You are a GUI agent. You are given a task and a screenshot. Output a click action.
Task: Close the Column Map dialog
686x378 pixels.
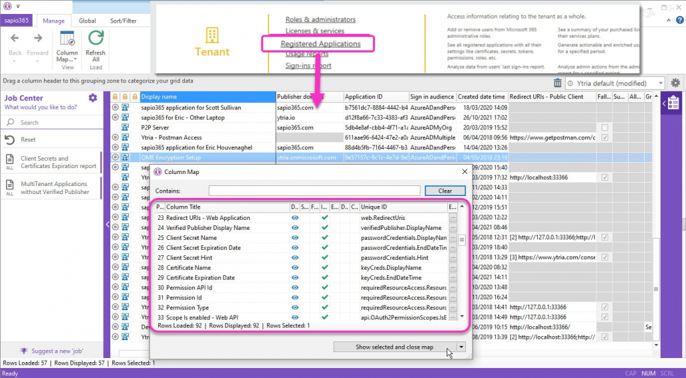click(465, 172)
